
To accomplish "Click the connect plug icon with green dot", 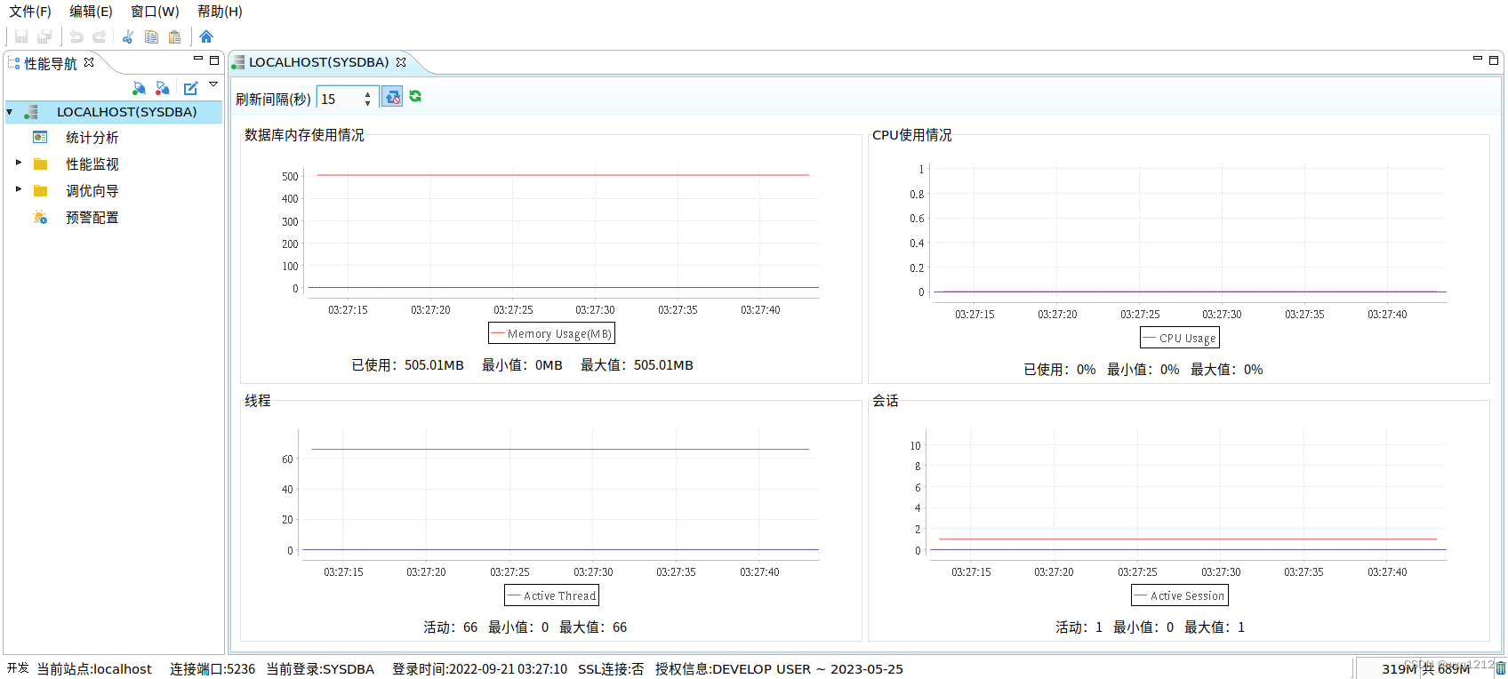I will coord(139,88).
